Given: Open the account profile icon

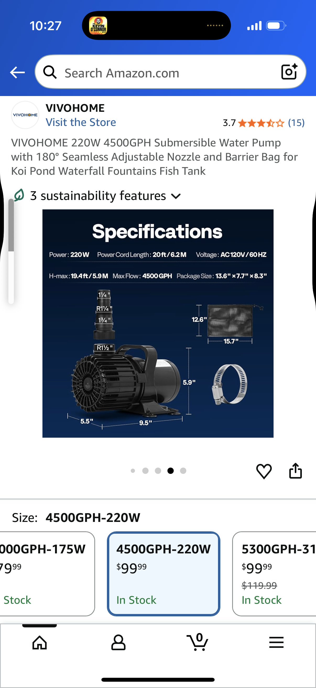Looking at the screenshot, I should (118, 642).
